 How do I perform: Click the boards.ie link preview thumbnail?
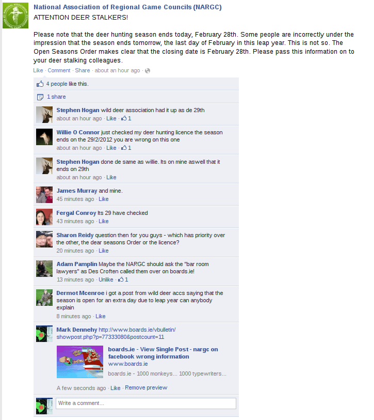tap(80, 362)
